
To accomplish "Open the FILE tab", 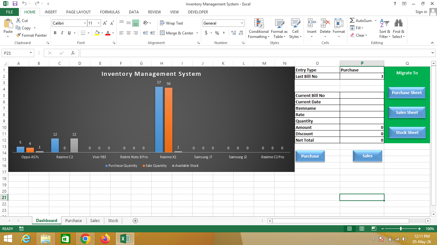I will (10, 12).
